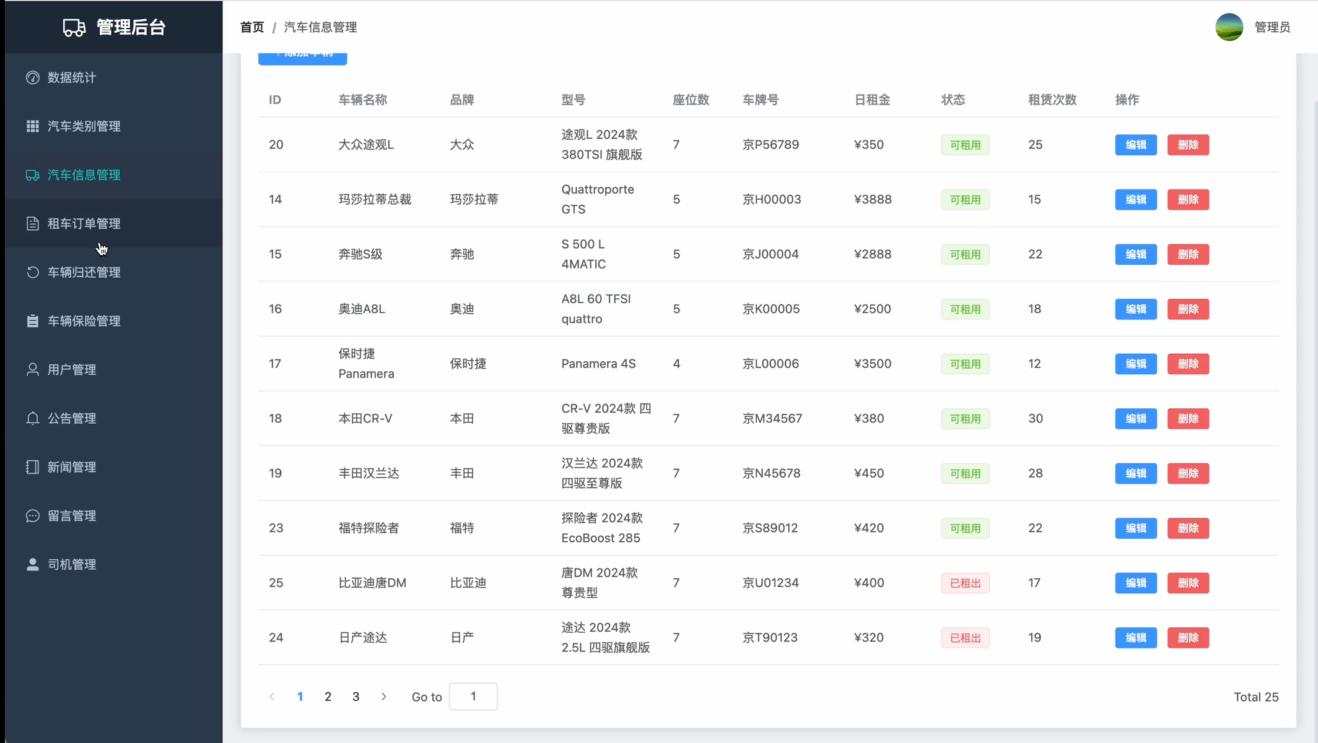This screenshot has width=1318, height=743.
Task: Click 删除 for 日产途达 row
Action: (x=1187, y=638)
